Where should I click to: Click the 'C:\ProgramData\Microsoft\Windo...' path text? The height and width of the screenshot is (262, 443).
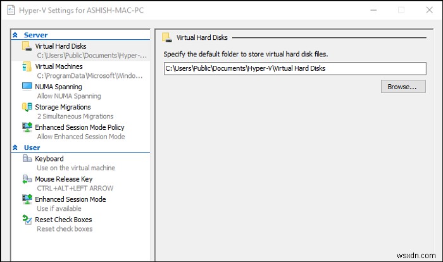click(90, 76)
